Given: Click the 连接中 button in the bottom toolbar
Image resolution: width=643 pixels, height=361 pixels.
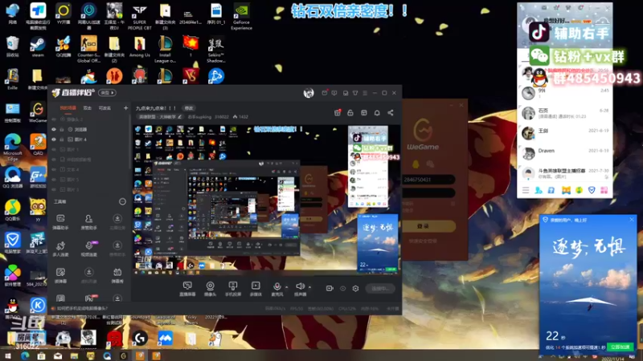Looking at the screenshot, I should 380,289.
